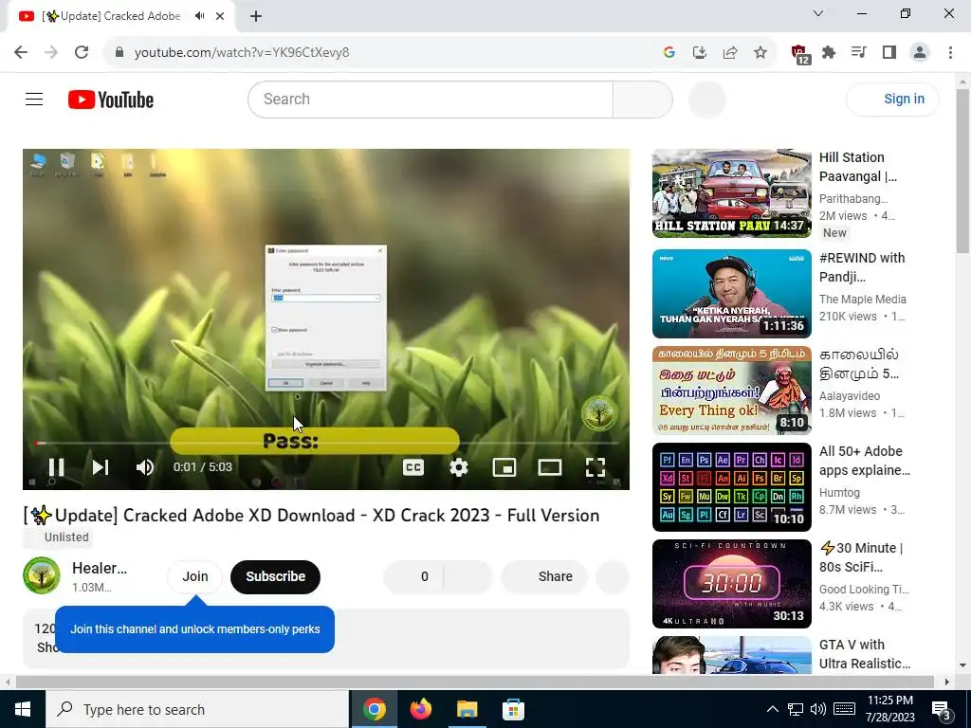Subscribe to the channel

276,576
